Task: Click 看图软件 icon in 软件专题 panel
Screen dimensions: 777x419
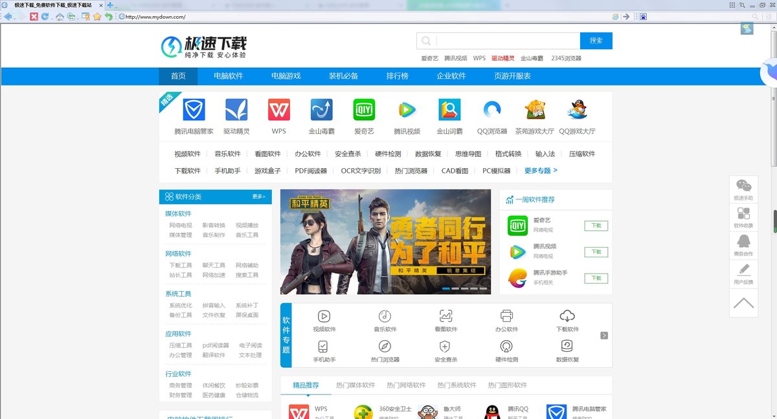Action: 445,316
